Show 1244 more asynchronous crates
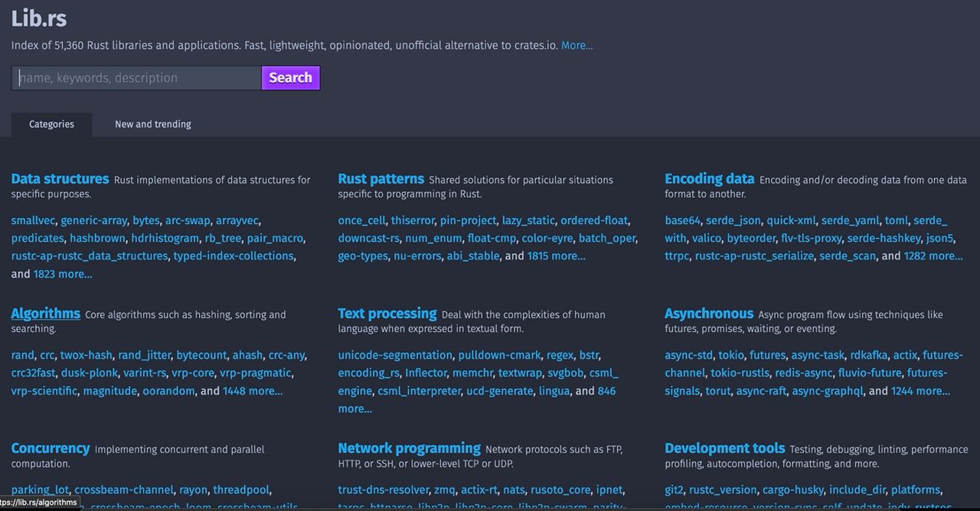980x511 pixels. coord(920,391)
